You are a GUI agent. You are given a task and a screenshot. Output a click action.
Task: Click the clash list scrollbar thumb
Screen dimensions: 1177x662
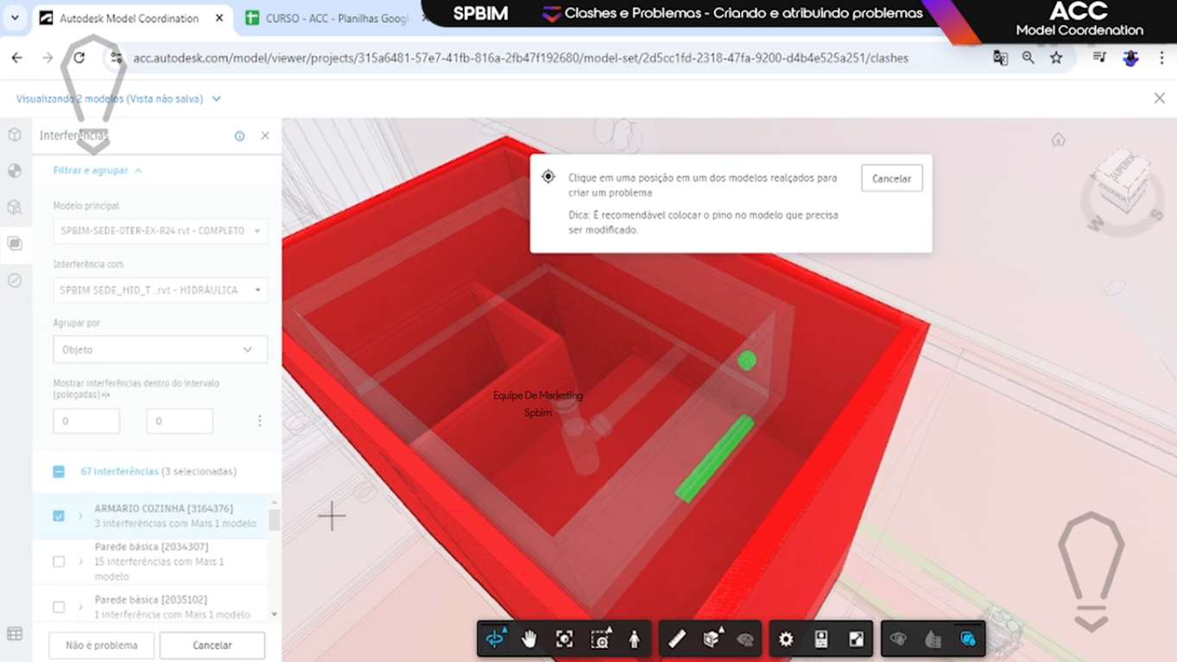tap(275, 519)
